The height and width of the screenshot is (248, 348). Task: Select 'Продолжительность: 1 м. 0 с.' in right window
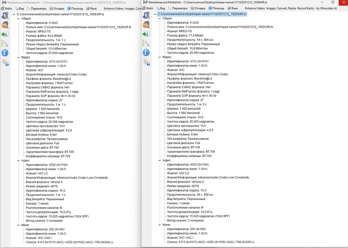(x=187, y=105)
